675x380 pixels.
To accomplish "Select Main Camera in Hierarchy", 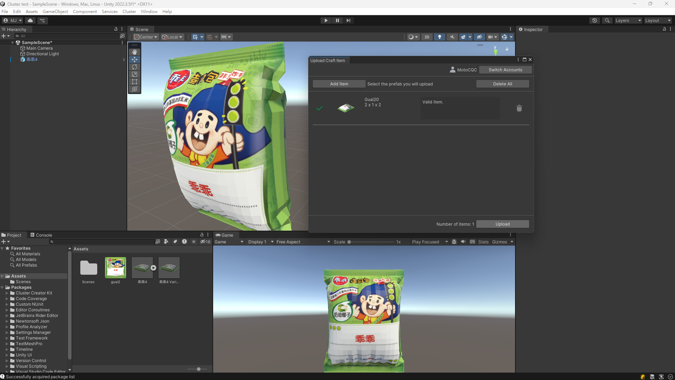I will pyautogui.click(x=39, y=48).
